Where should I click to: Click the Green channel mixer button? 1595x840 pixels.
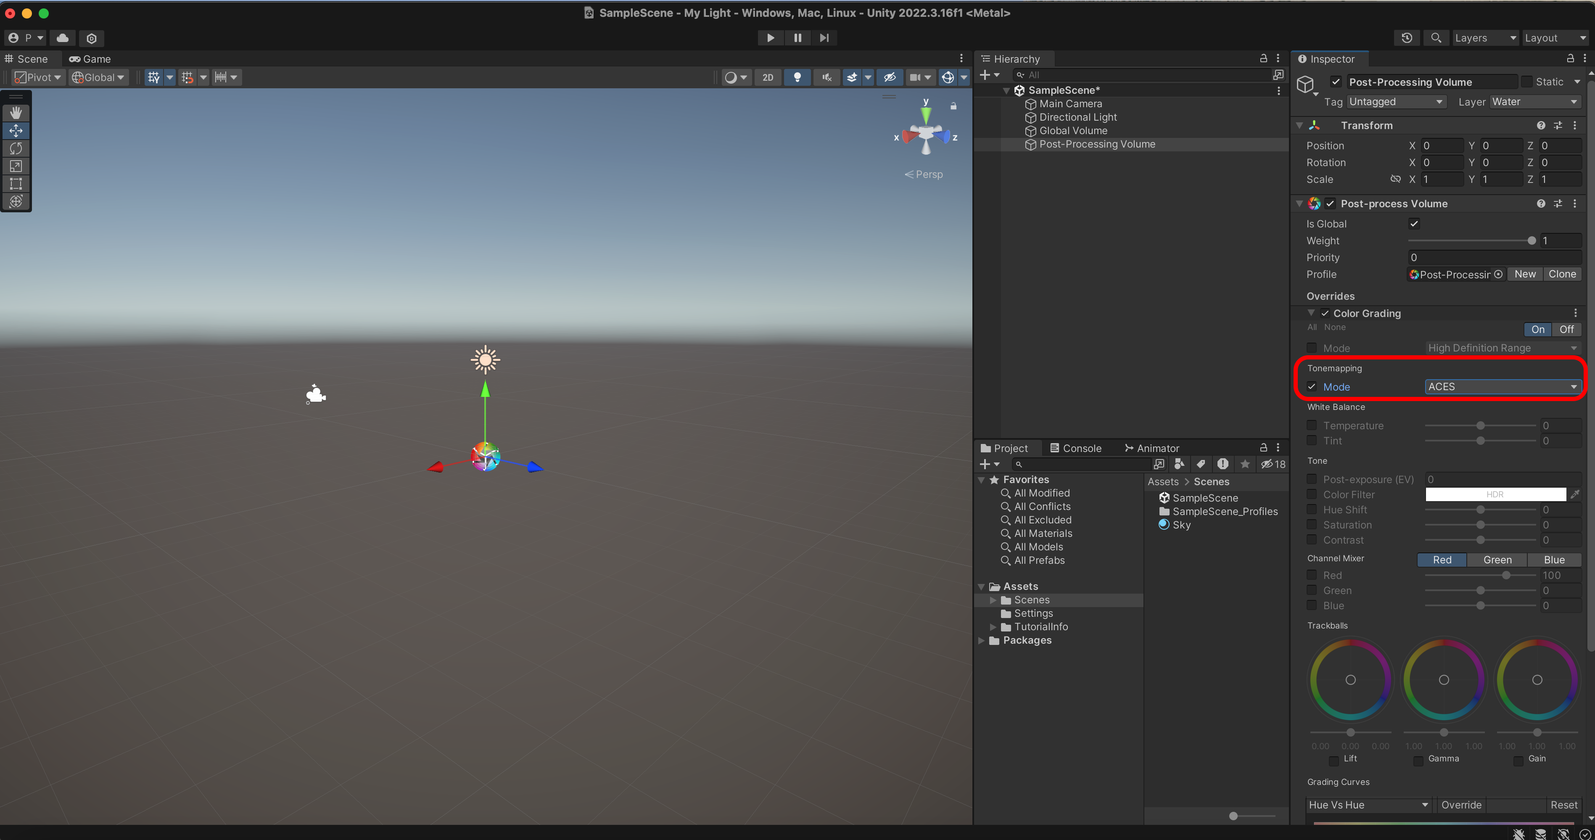[1497, 560]
